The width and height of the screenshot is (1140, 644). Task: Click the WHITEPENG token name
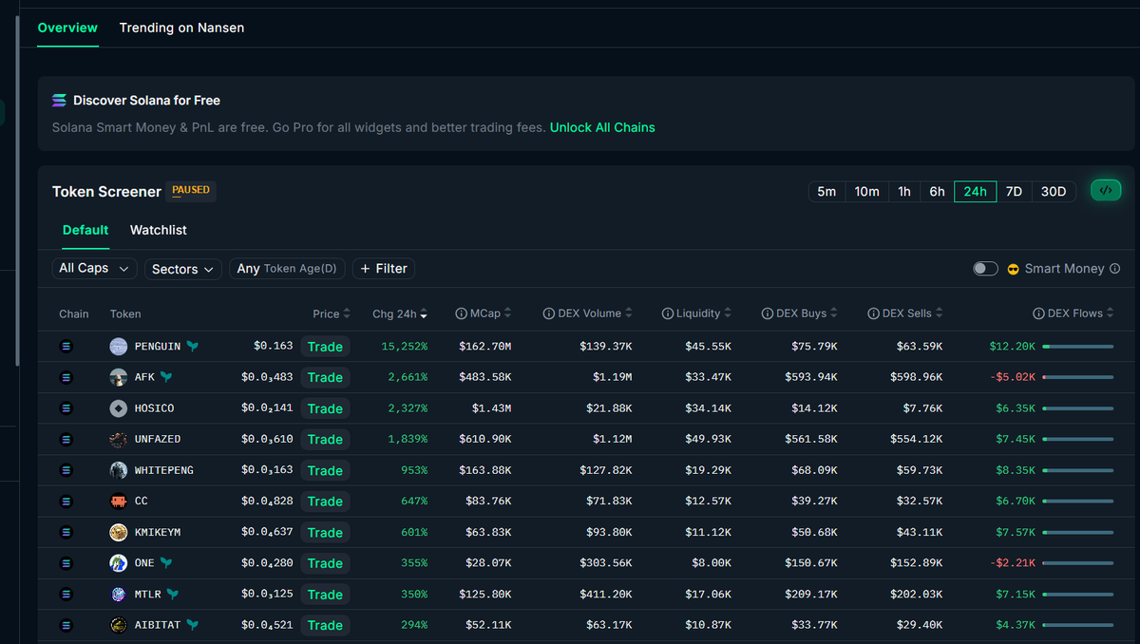click(x=164, y=470)
